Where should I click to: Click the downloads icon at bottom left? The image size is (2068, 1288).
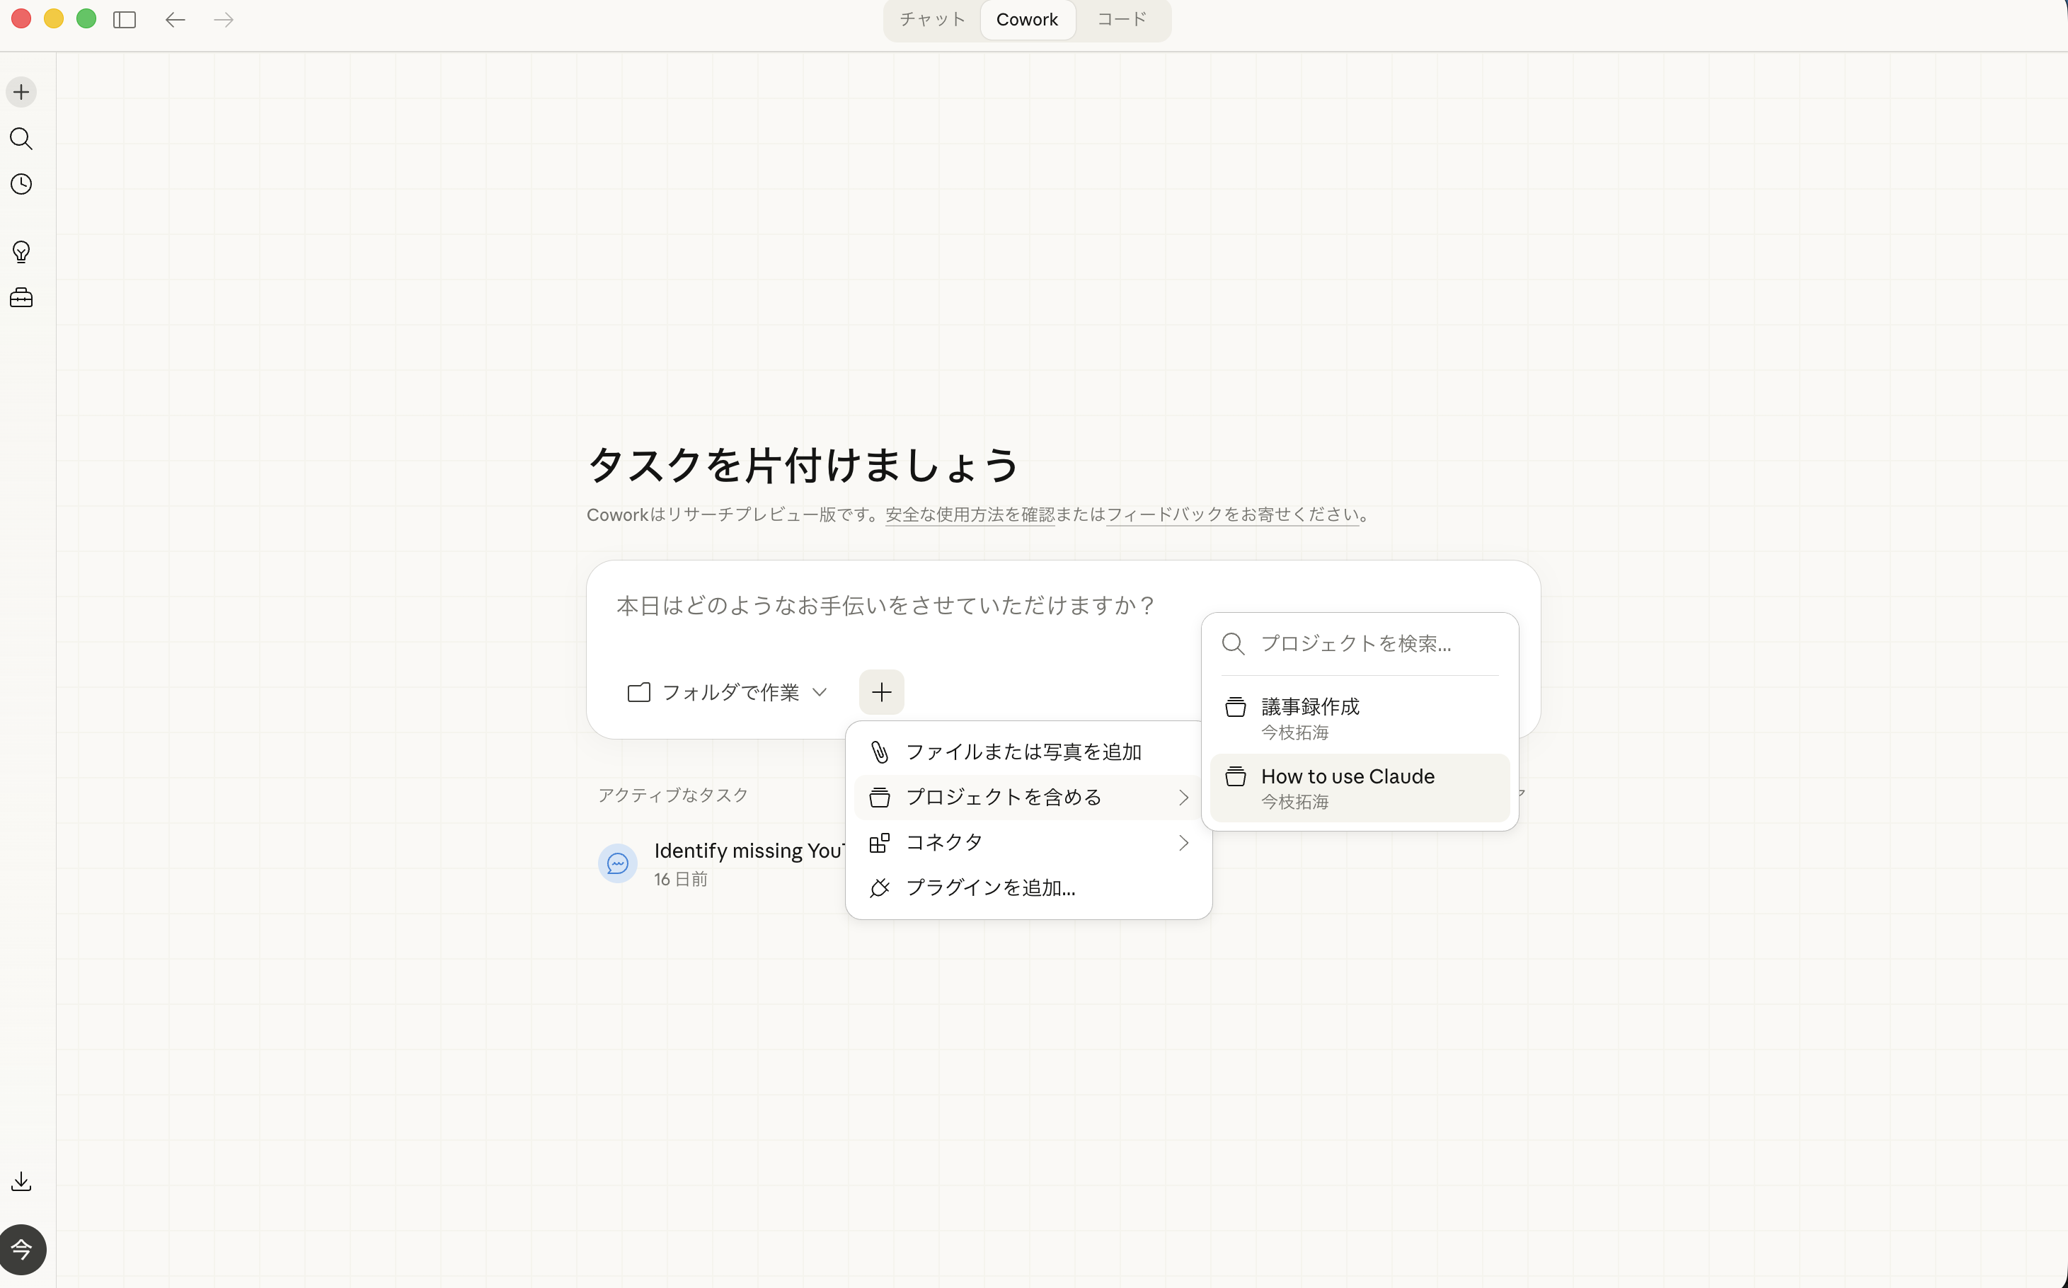pyautogui.click(x=21, y=1180)
